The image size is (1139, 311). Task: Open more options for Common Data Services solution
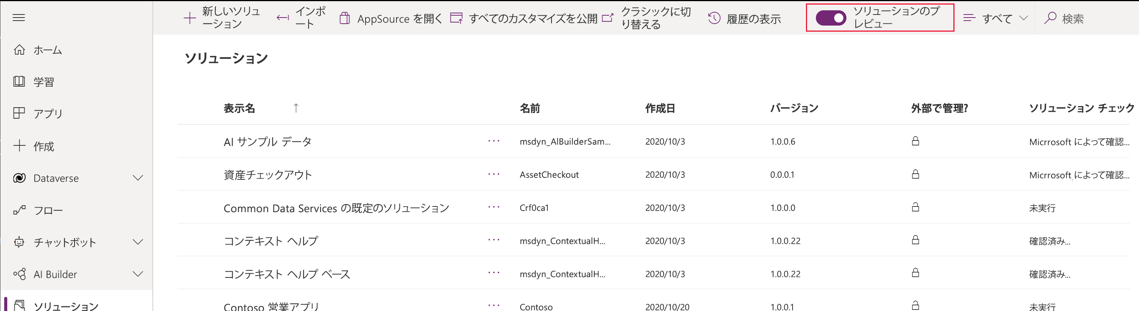(x=494, y=207)
